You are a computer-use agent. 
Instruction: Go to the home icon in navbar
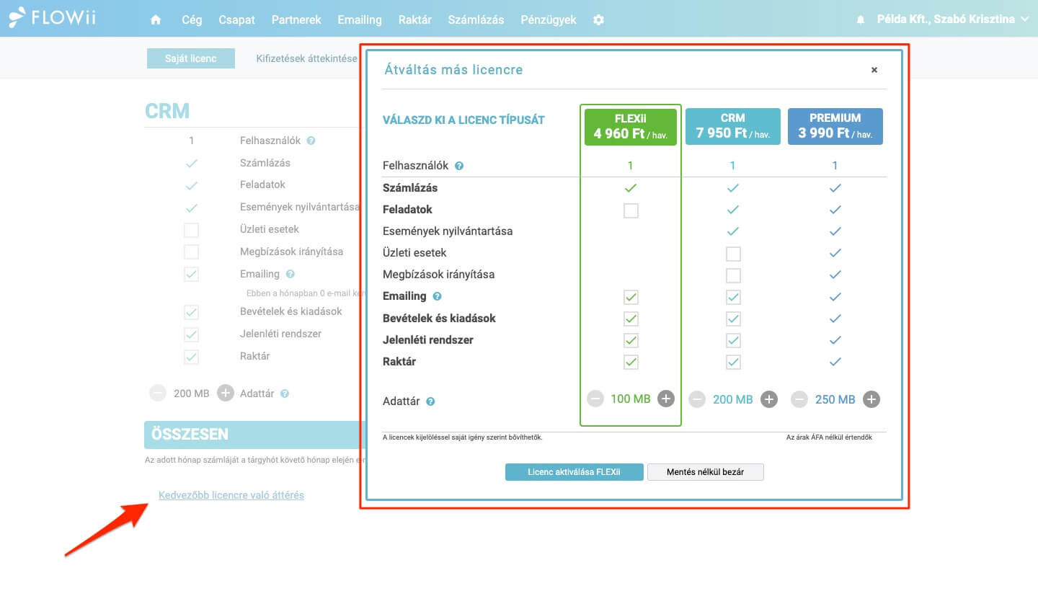tap(156, 20)
